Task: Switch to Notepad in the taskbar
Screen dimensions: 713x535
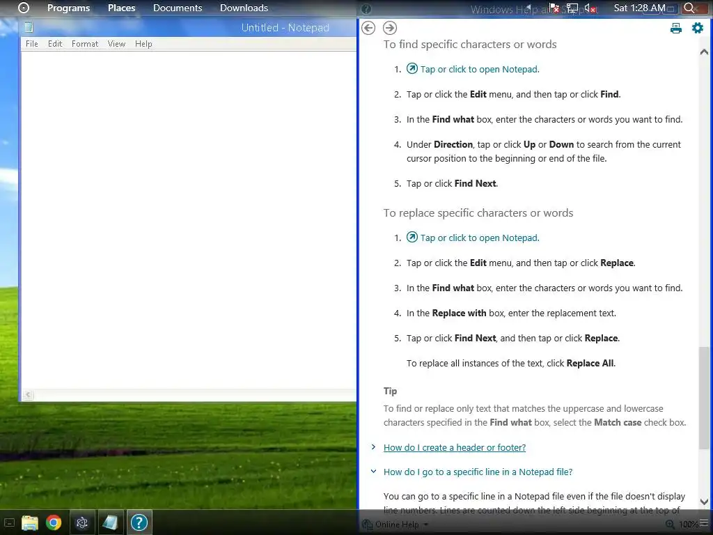Action: 111,522
